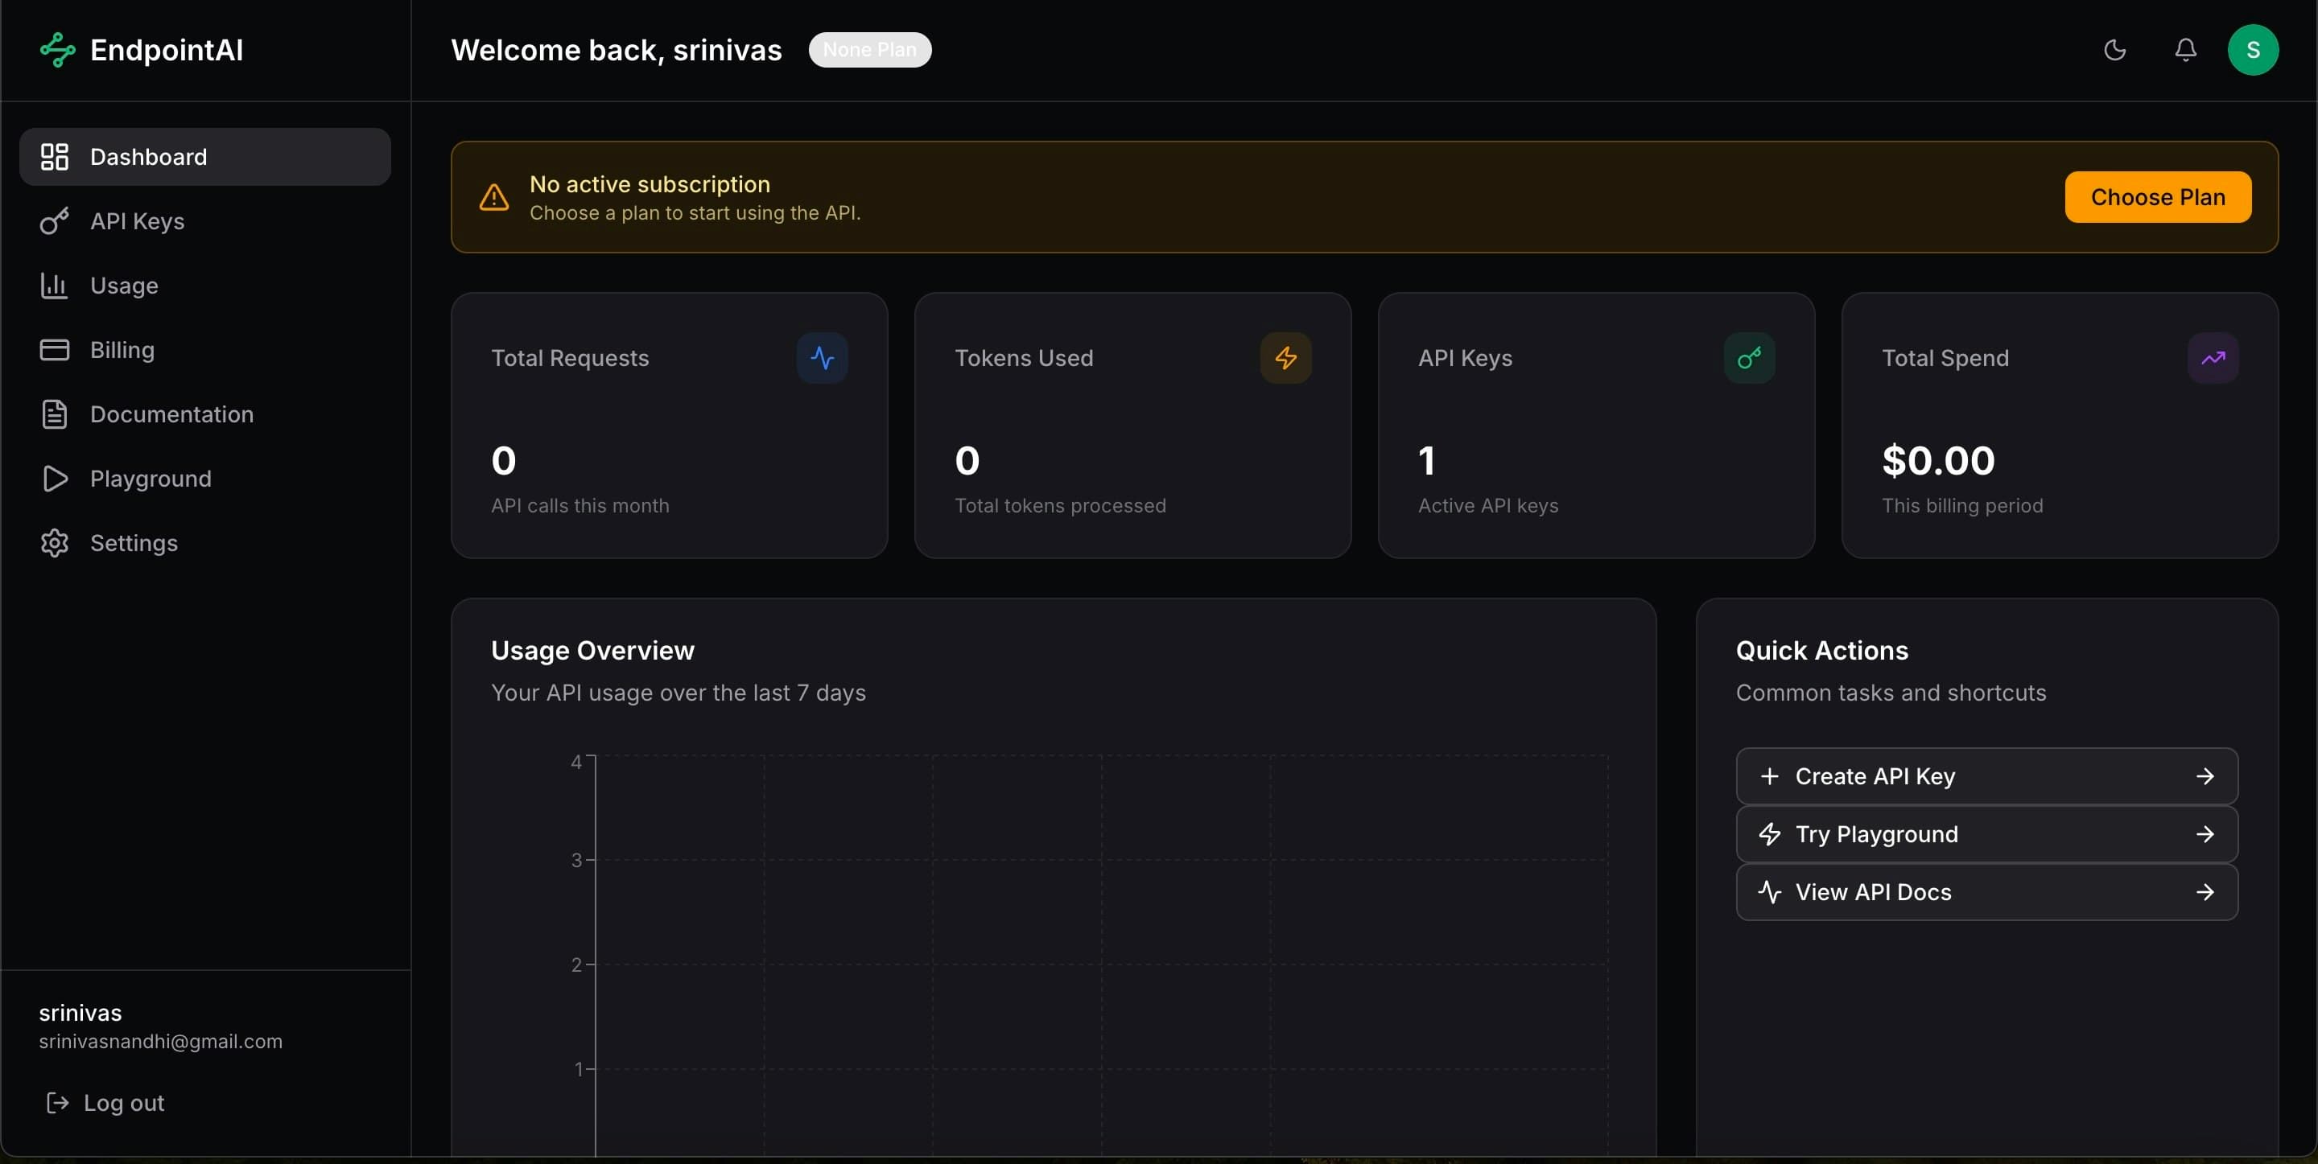
Task: Click the None Plan badge next to welcome text
Action: coord(869,50)
